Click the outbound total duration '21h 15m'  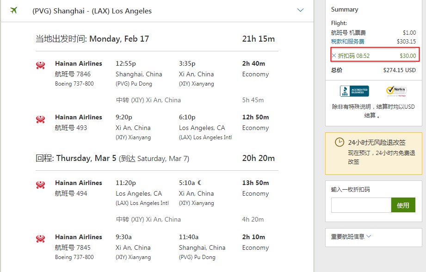259,39
